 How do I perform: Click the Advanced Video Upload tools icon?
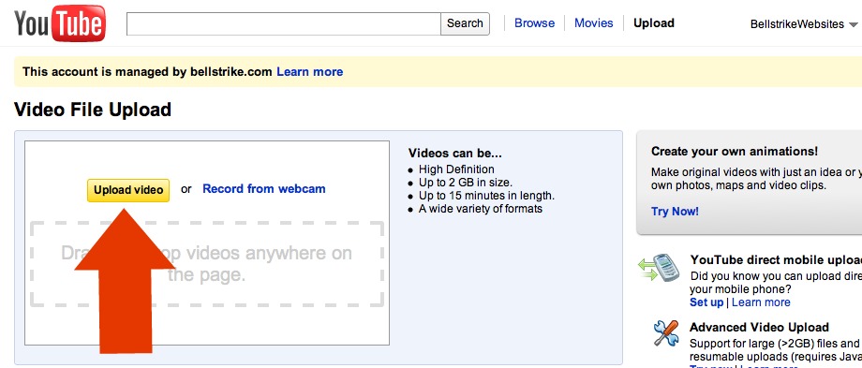pos(666,333)
